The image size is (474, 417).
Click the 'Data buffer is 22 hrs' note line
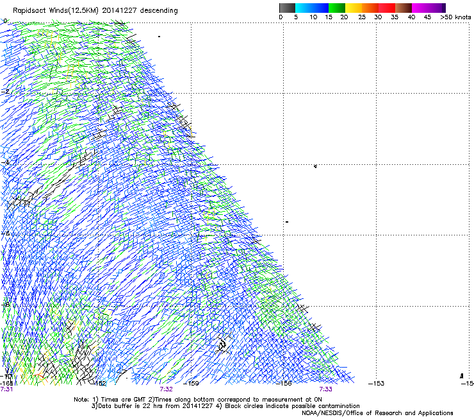coord(225,406)
